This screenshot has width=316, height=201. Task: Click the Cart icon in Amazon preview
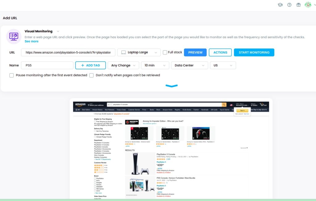pyautogui.click(x=263, y=104)
